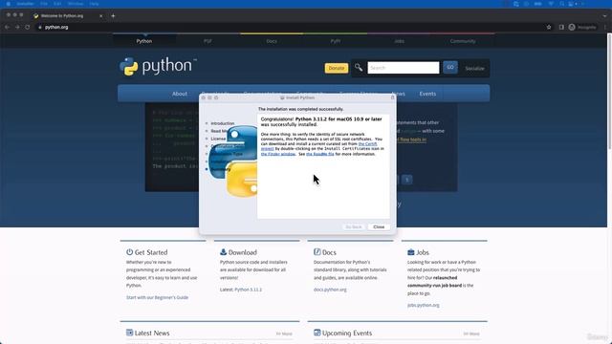This screenshot has height=344, width=612.
Task: Focus the site Search field
Action: [x=404, y=68]
